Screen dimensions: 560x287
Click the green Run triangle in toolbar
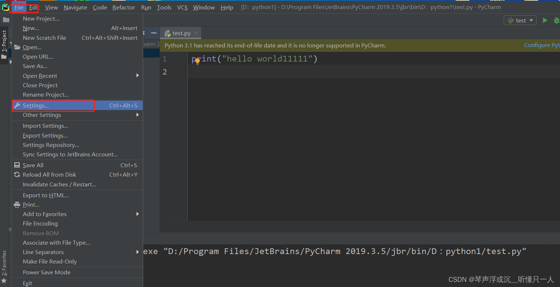(x=545, y=20)
